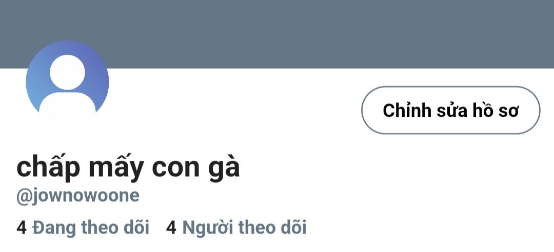
Task: Open the gray header banner image
Action: pos(277,34)
